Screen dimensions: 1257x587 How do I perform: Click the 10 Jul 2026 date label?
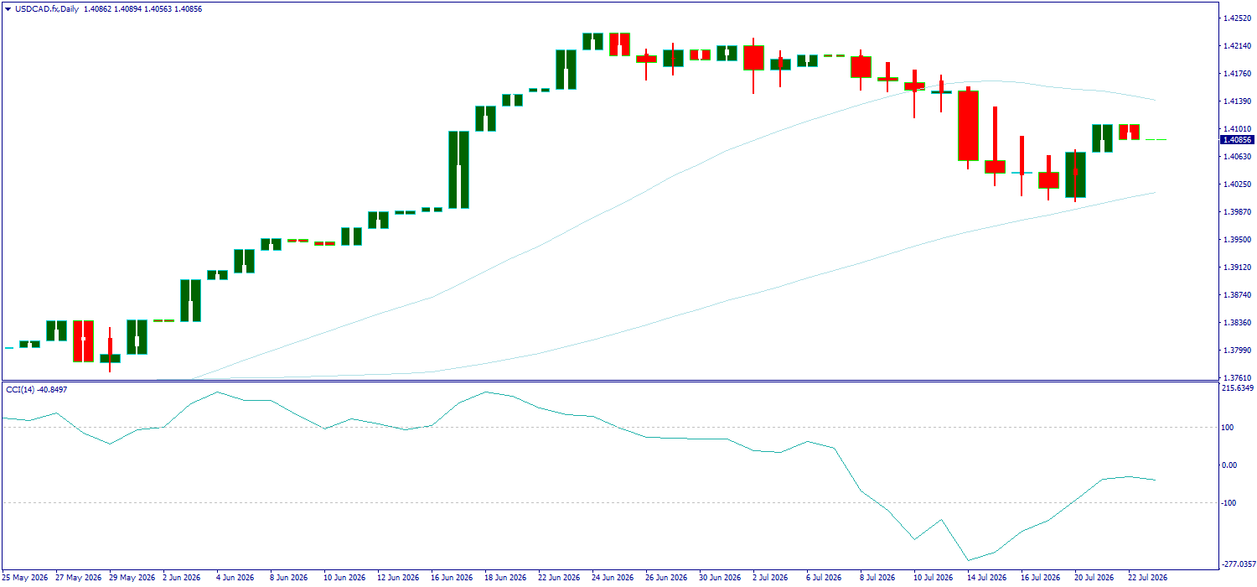point(934,578)
